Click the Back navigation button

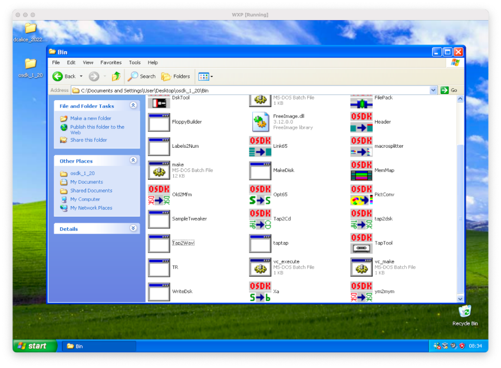[64, 77]
